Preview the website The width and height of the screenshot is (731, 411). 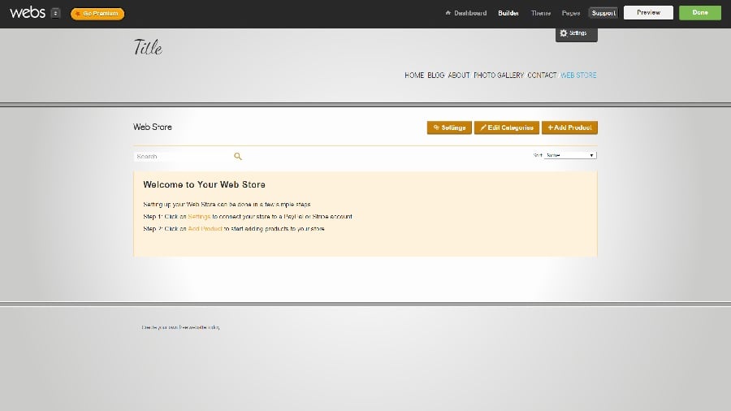(x=648, y=13)
